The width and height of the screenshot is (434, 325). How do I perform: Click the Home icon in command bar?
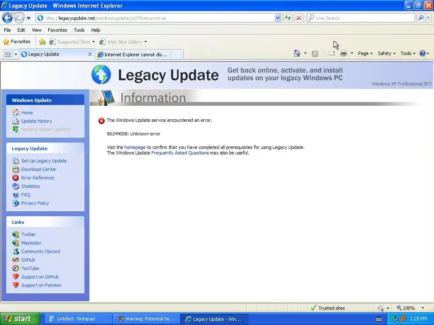297,53
